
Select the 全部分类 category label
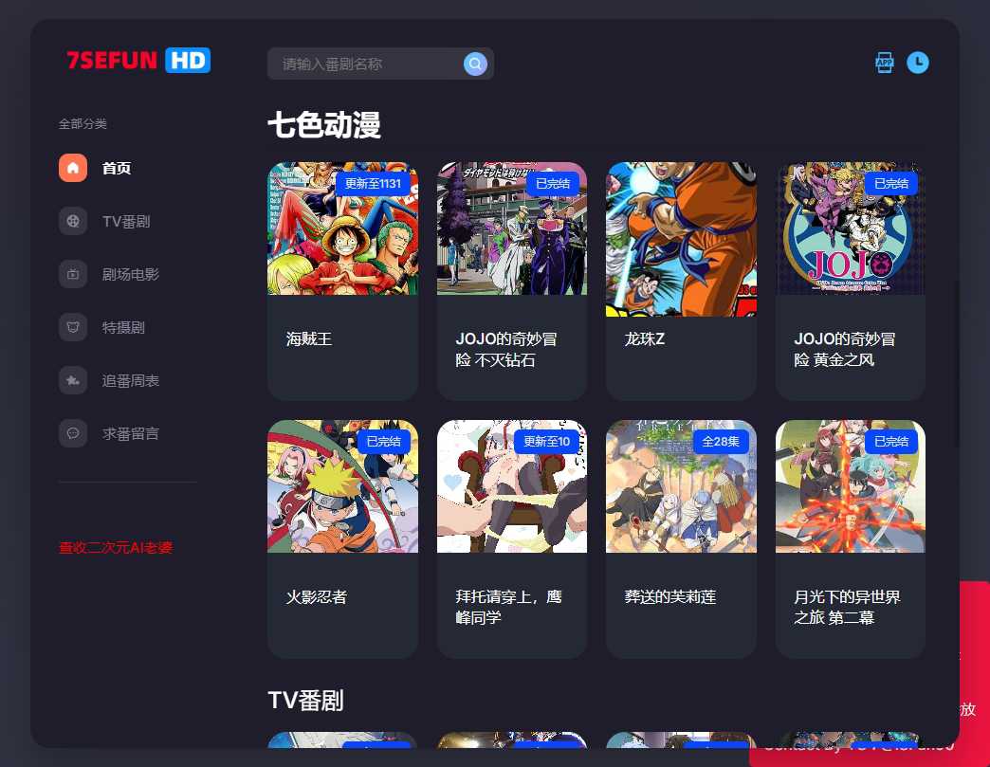click(83, 123)
